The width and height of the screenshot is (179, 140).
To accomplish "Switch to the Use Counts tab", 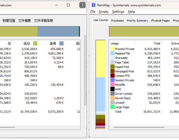I will tap(101, 20).
